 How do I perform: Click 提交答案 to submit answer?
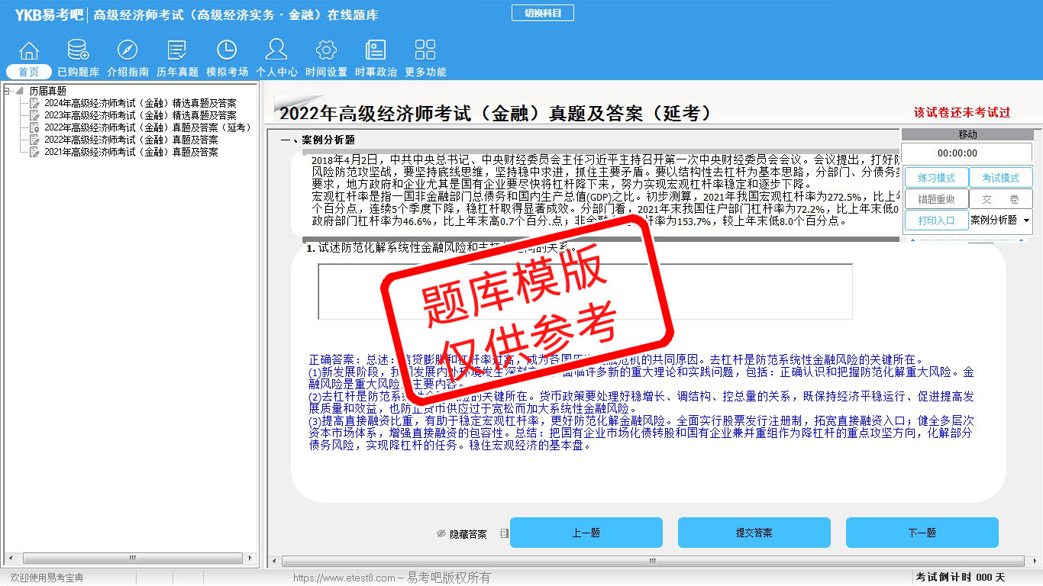coord(754,533)
